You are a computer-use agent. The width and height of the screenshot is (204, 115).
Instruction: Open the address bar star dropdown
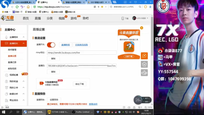tap(106, 7)
